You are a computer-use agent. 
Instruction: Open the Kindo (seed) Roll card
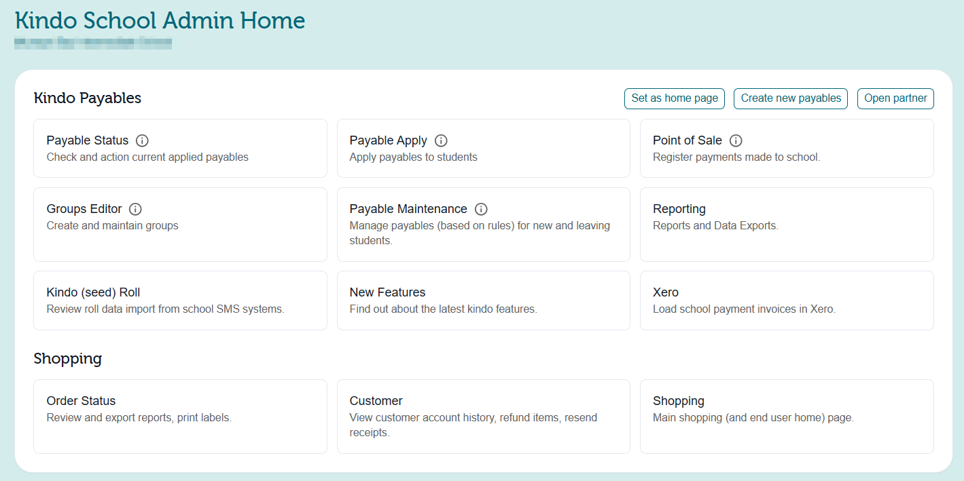tap(180, 301)
